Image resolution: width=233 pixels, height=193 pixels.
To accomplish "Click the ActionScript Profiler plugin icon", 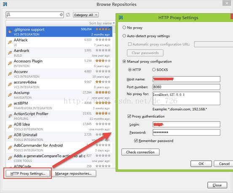I will [10, 116].
